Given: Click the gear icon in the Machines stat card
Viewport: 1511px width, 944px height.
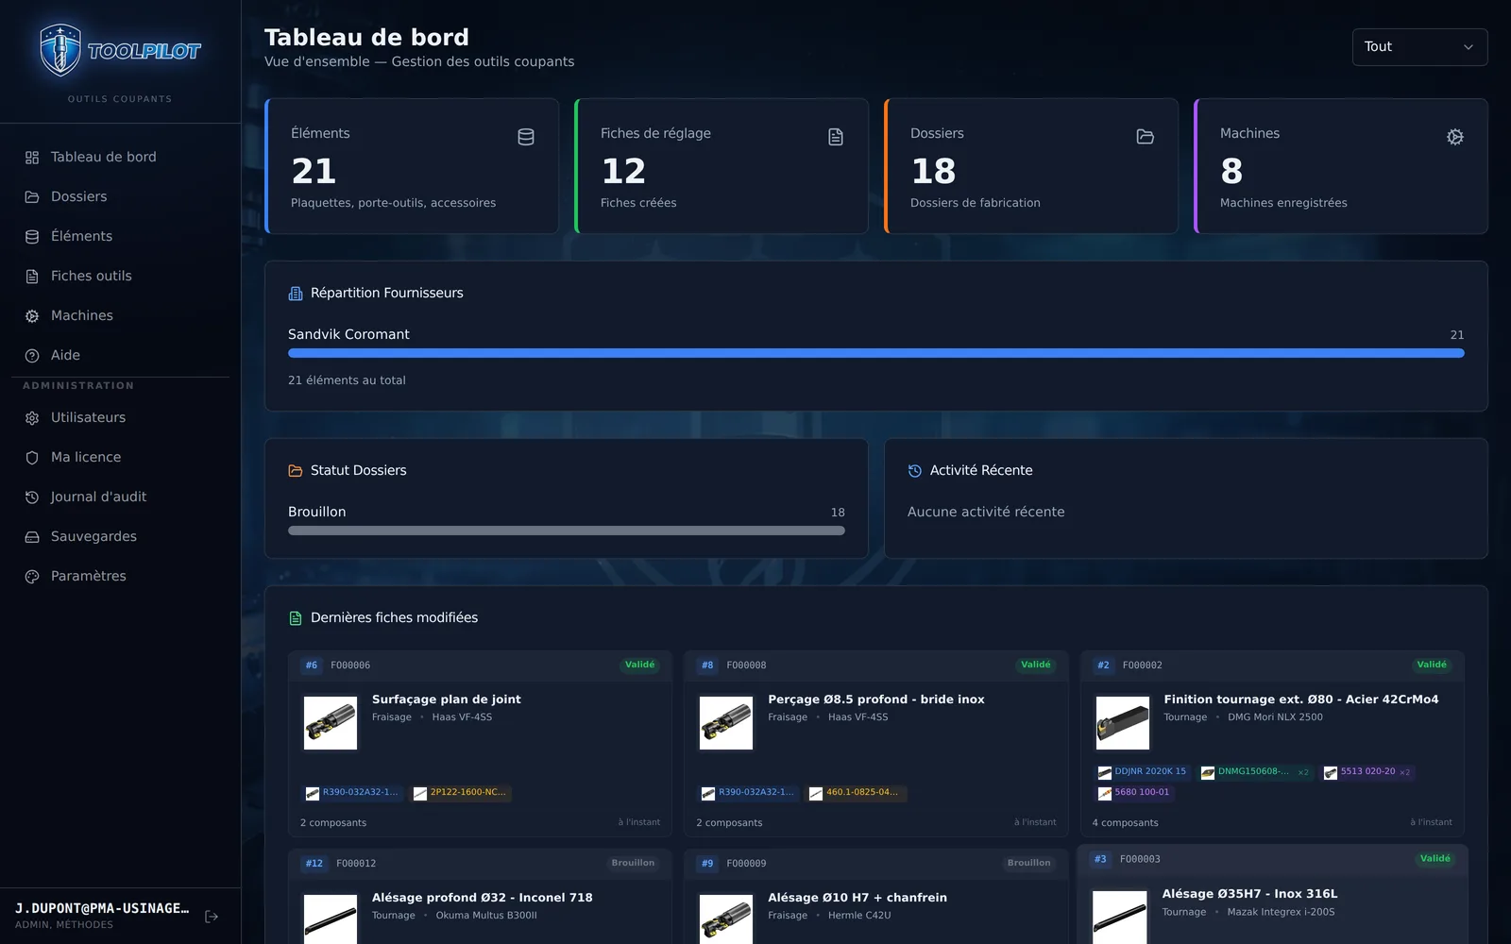Looking at the screenshot, I should tap(1455, 137).
